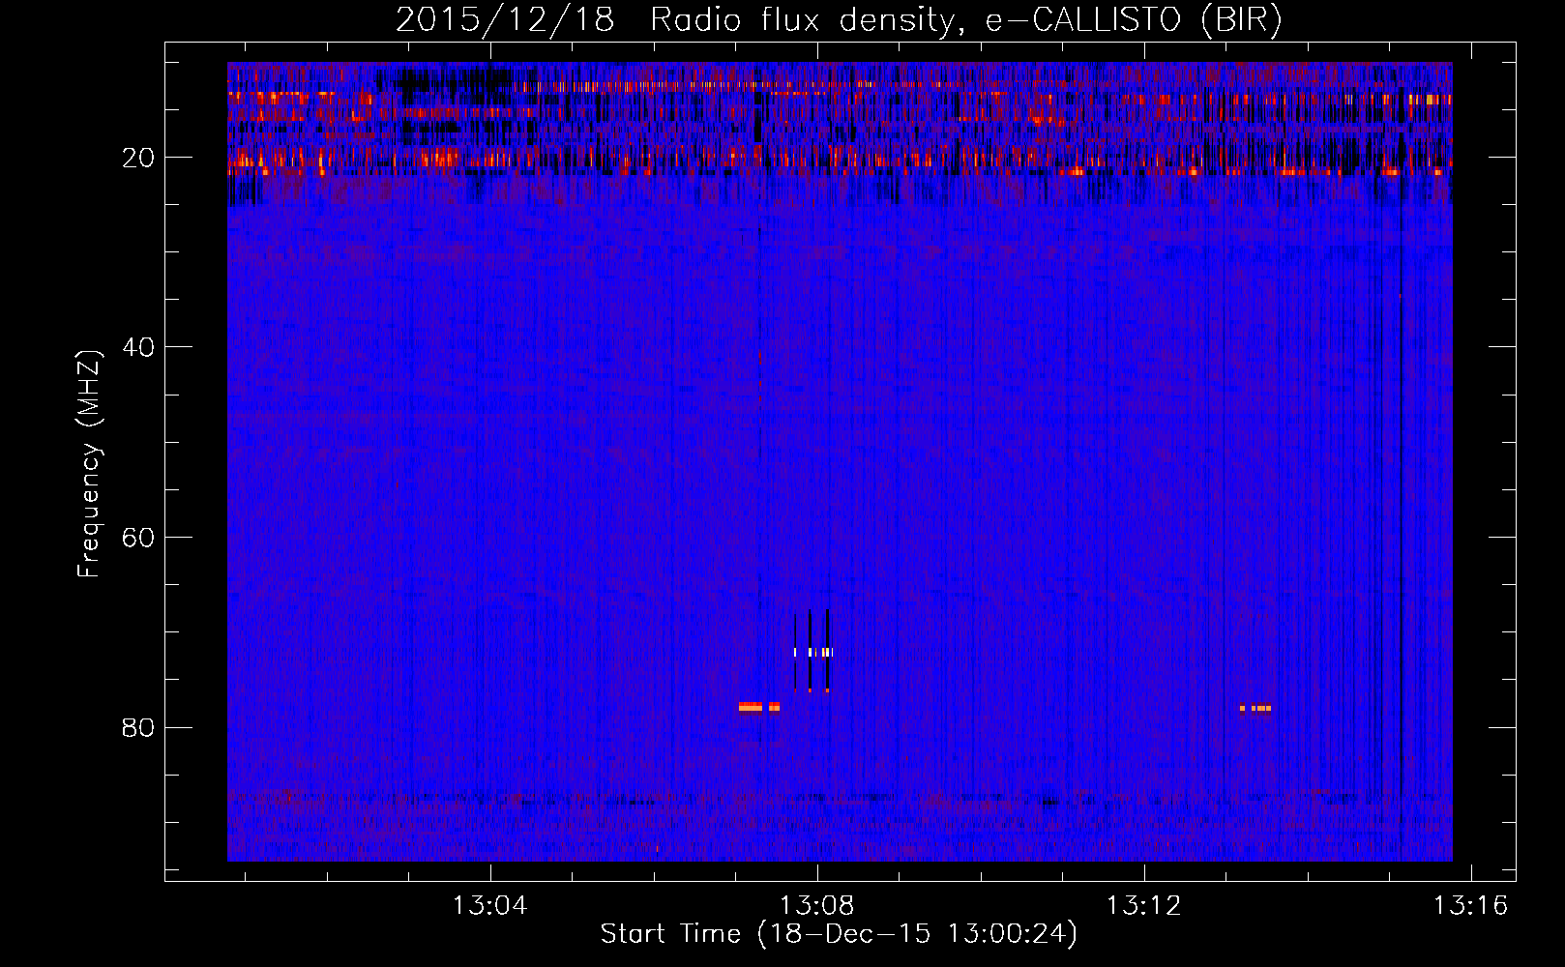The height and width of the screenshot is (967, 1565).
Task: Select the 'Frequency (MHZ)' y-axis label
Action: (x=89, y=464)
